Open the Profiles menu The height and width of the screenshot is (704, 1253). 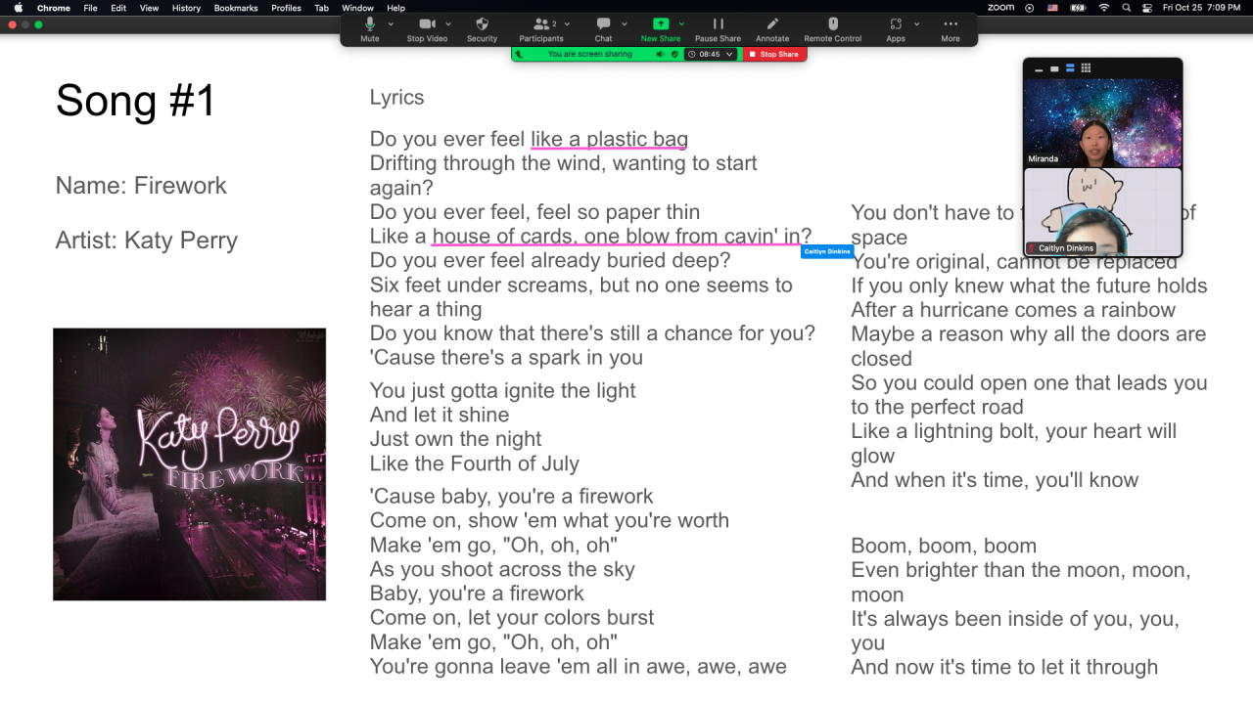286,8
